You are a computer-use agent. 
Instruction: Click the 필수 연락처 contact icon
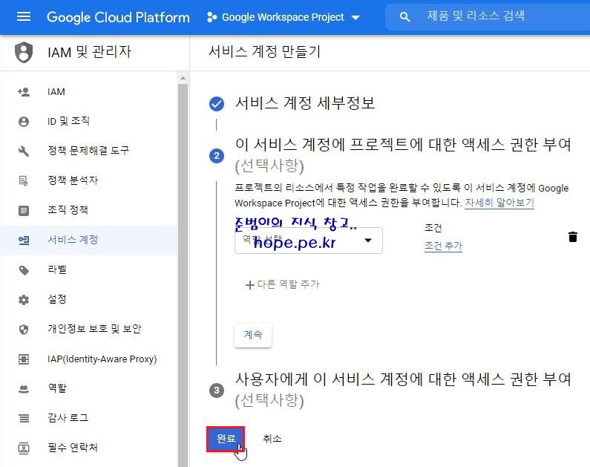click(24, 448)
